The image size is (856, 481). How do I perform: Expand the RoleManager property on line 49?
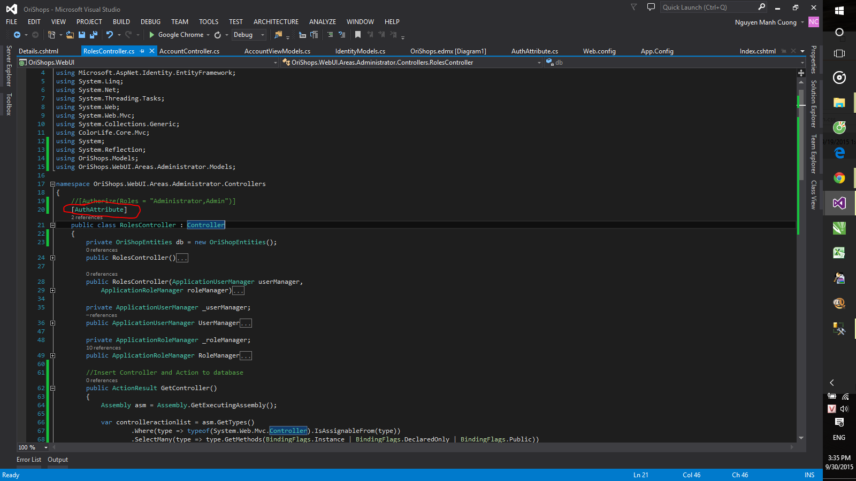[53, 355]
